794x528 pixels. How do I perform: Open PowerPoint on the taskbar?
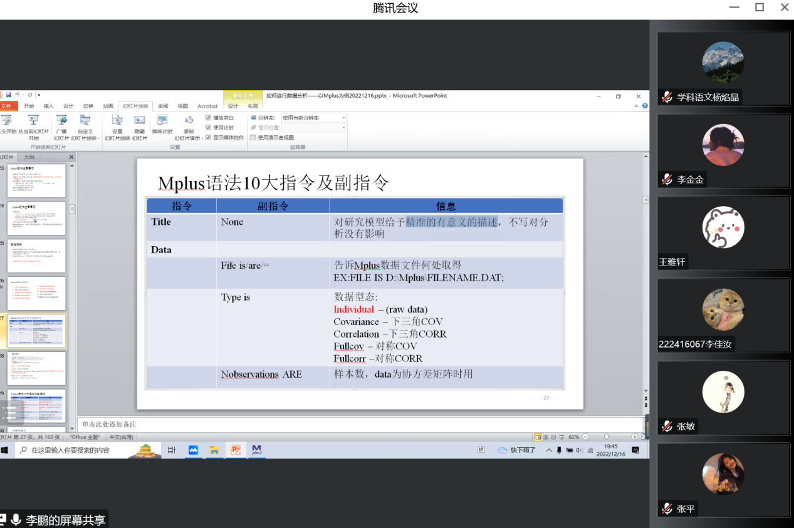[236, 450]
